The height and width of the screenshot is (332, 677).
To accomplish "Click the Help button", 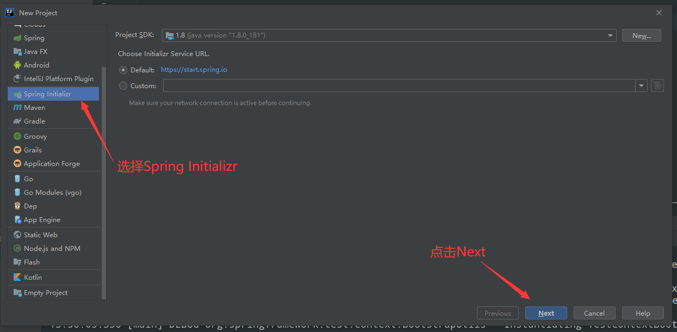I will tap(643, 313).
